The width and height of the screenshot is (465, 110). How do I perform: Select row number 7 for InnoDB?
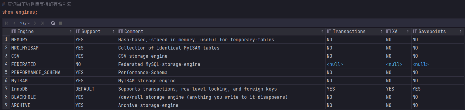coord(6,89)
